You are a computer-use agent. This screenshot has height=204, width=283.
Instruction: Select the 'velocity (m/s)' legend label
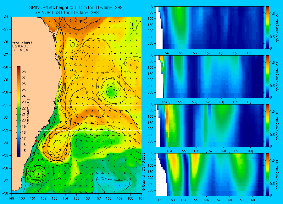22,43
